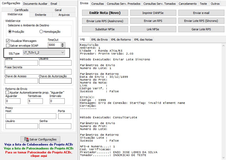Click the Imprimir DANFSe button
Screen dimensions: 226x160
(x=153, y=13)
